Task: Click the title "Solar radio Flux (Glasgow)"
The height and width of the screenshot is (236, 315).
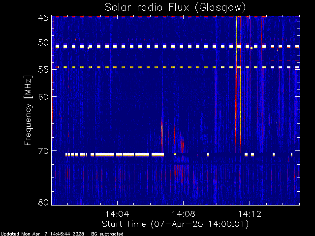Action: 175,7
